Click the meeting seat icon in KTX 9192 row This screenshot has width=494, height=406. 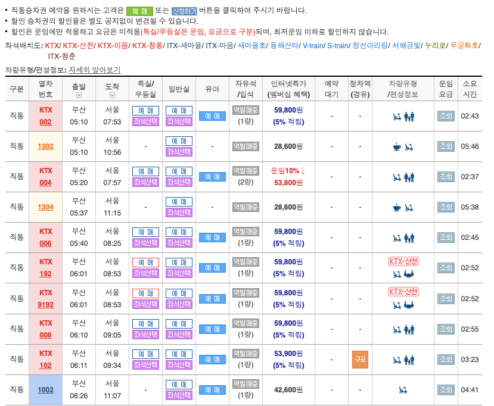pos(409,306)
